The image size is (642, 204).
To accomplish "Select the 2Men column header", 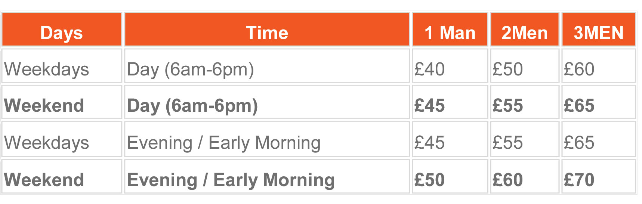I will click(x=525, y=30).
